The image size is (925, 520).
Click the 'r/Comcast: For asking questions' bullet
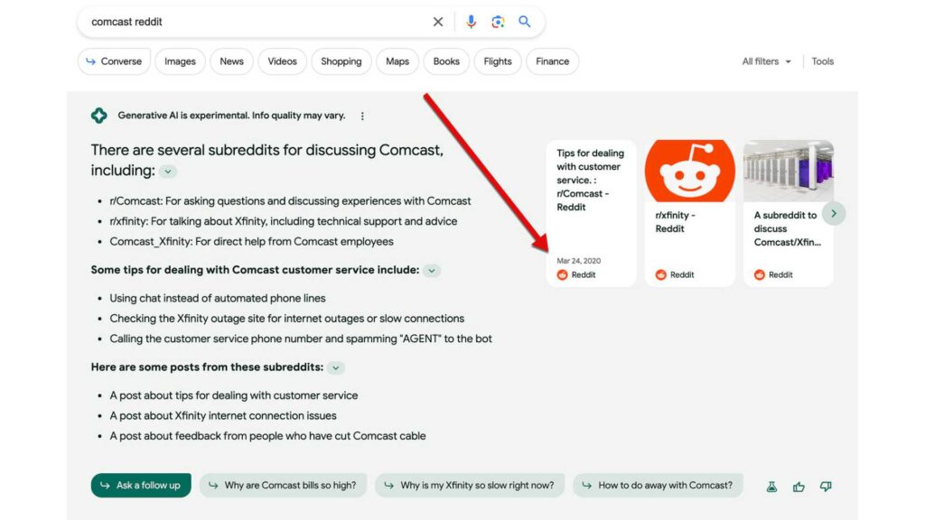pyautogui.click(x=290, y=201)
